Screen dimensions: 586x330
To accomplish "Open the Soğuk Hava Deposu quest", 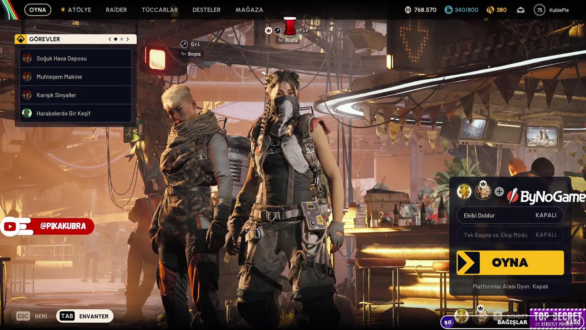I will [x=76, y=58].
